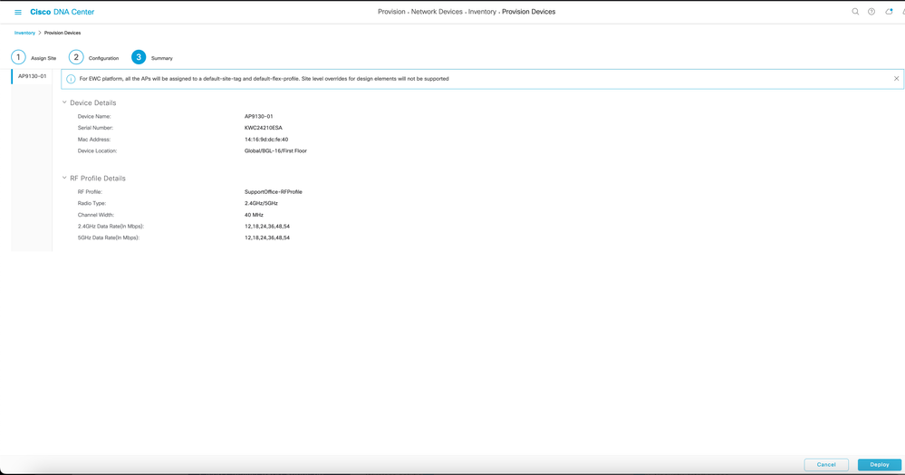Click the Deploy button

879,465
